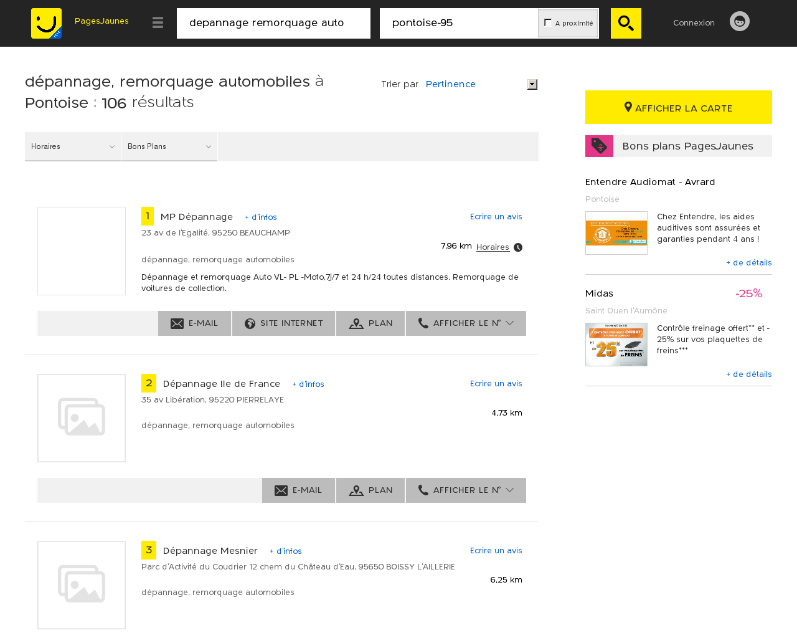Click the clock icon next to Horaires
The height and width of the screenshot is (638, 797).
click(x=518, y=247)
